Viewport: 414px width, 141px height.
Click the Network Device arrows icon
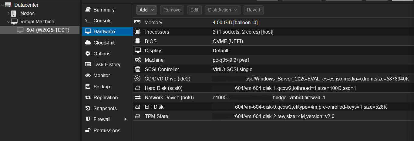(x=137, y=97)
